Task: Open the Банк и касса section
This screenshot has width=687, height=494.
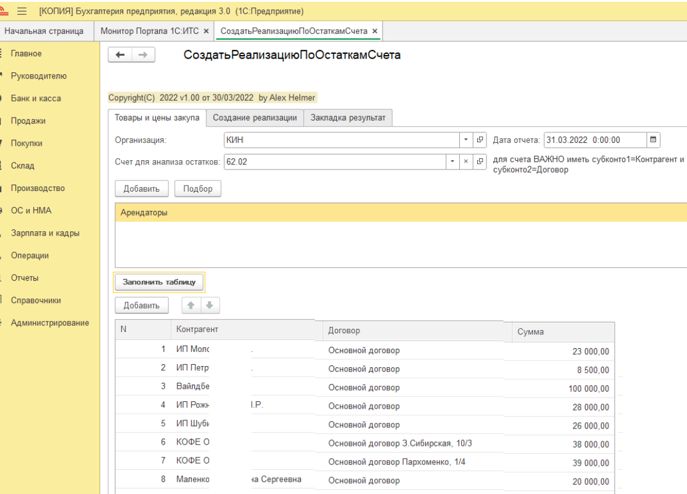Action: pos(36,98)
